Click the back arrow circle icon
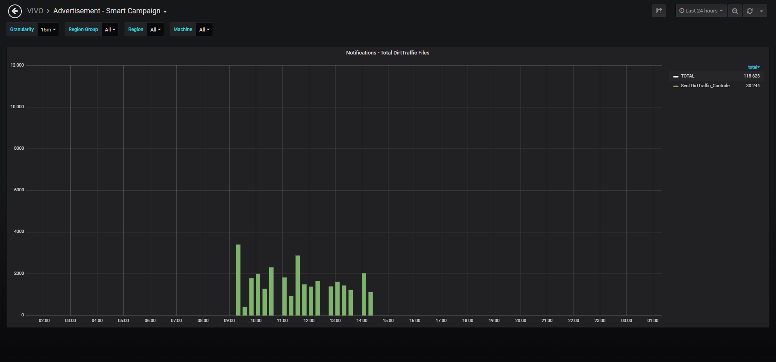Screen dimensions: 776x362 point(15,11)
